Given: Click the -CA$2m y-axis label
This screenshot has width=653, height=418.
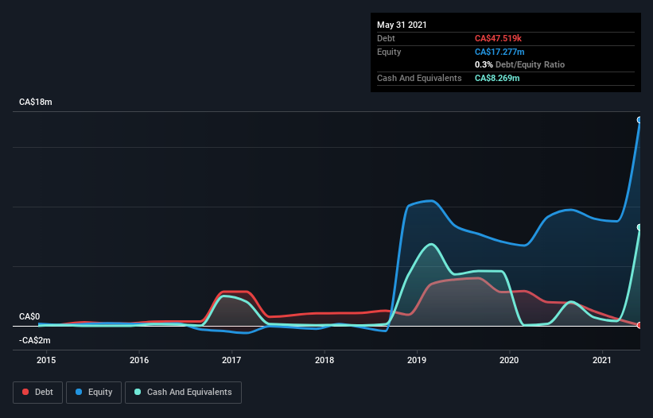Looking at the screenshot, I should [34, 340].
